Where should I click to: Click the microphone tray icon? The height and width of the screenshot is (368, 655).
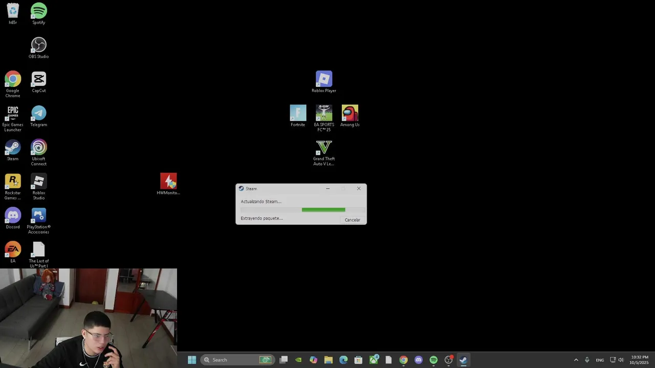click(x=587, y=360)
